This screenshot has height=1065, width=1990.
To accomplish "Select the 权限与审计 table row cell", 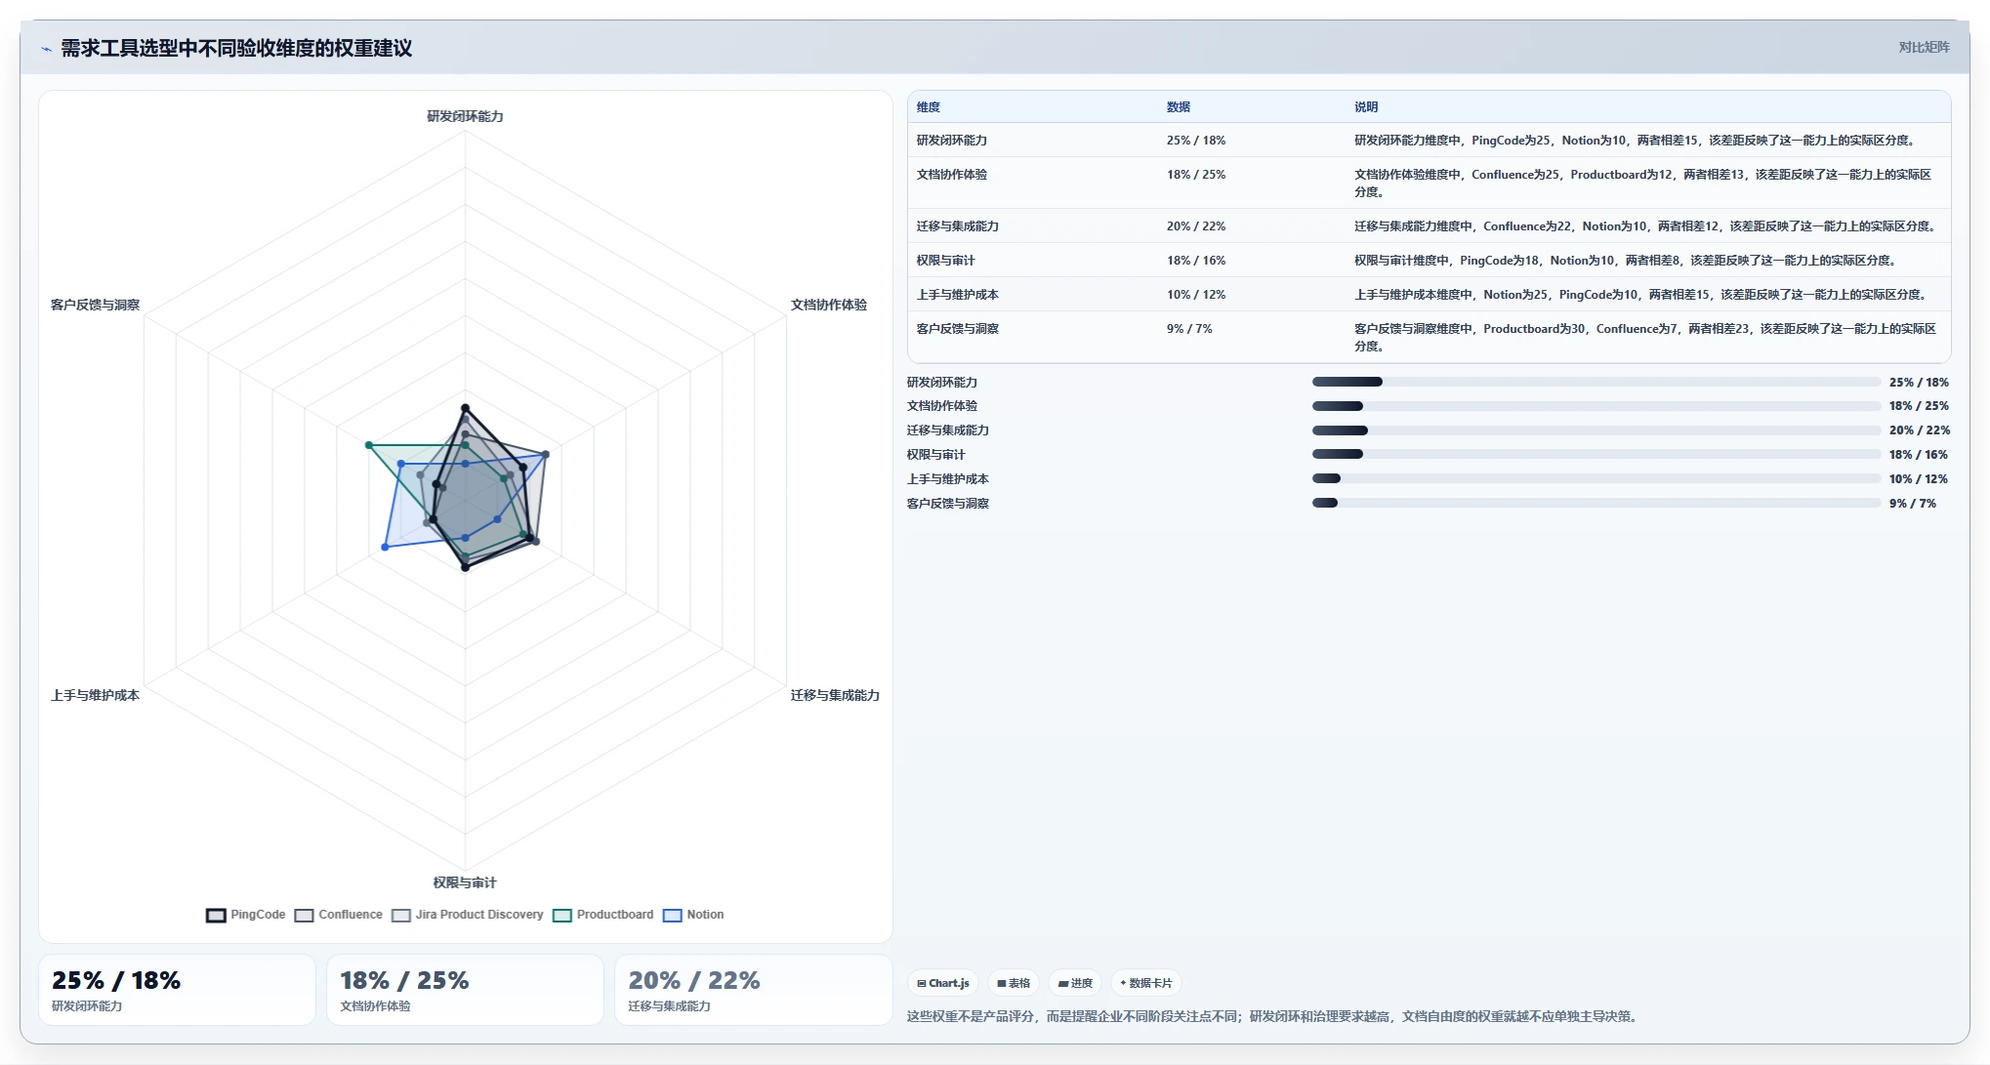I will [945, 261].
